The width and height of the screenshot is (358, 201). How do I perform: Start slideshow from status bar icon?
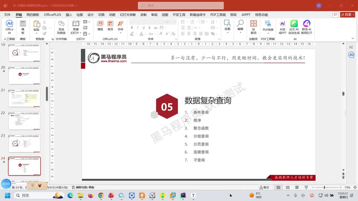tap(306, 187)
